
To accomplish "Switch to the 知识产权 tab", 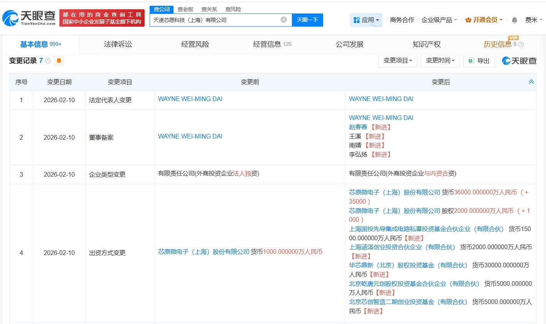I will pos(426,44).
